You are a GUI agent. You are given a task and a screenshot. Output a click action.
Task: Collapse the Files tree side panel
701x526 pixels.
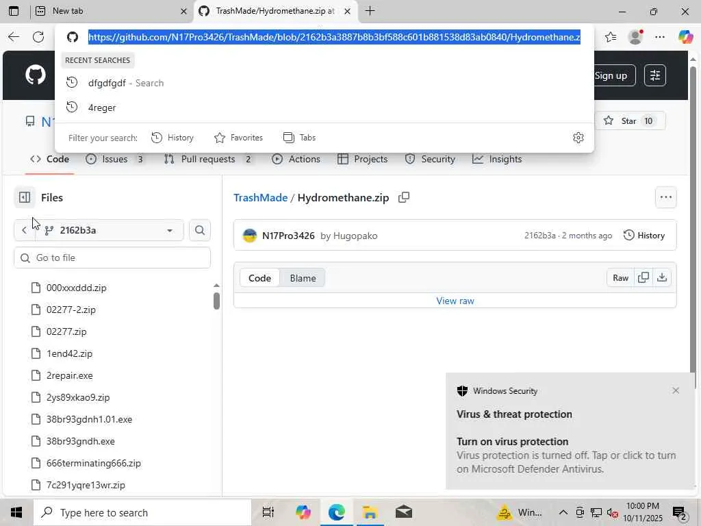pyautogui.click(x=25, y=197)
